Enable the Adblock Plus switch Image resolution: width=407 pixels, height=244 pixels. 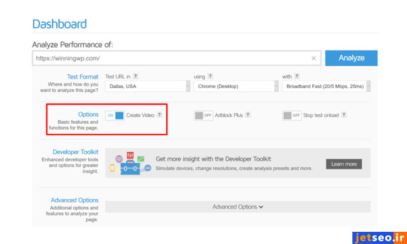[203, 116]
